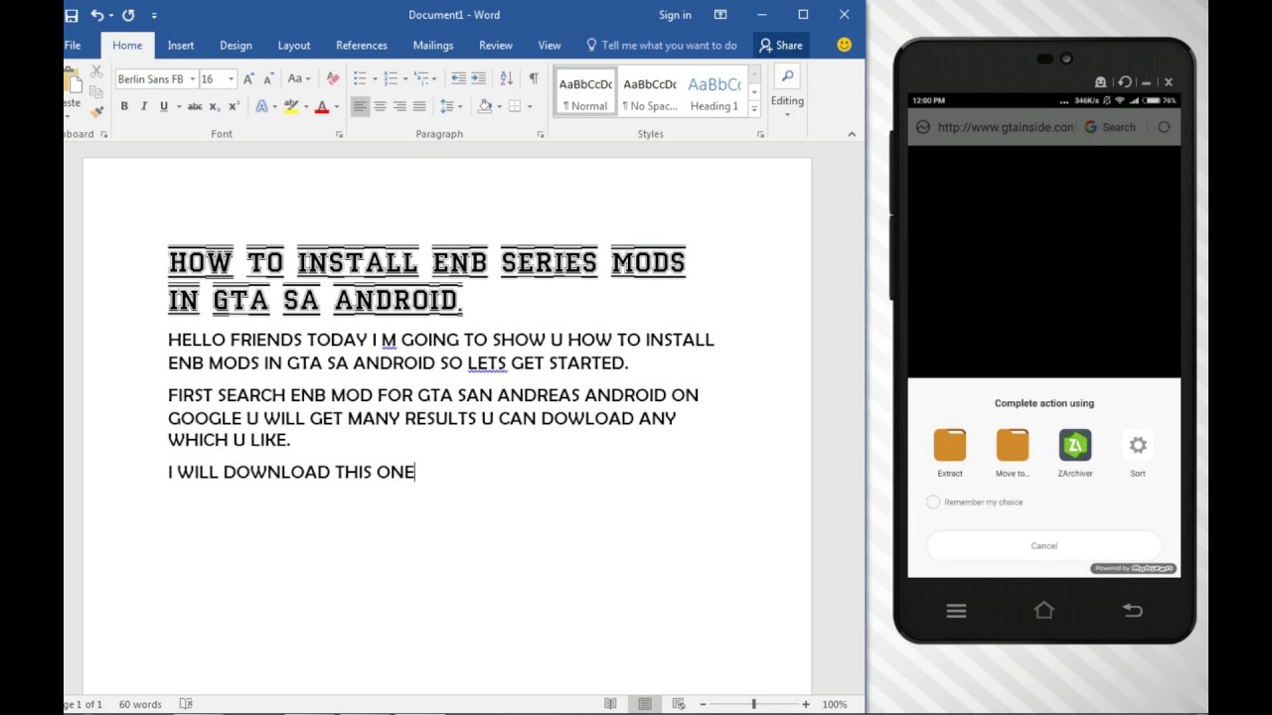Open the Layout tab
Image resolution: width=1272 pixels, height=715 pixels.
tap(293, 45)
